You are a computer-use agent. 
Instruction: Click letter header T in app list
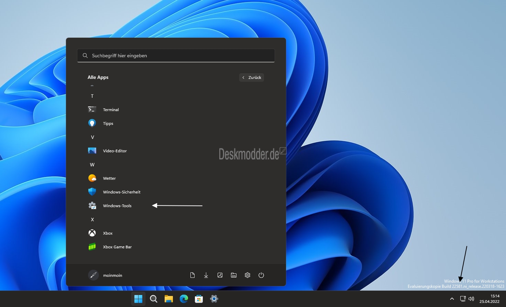pos(92,96)
